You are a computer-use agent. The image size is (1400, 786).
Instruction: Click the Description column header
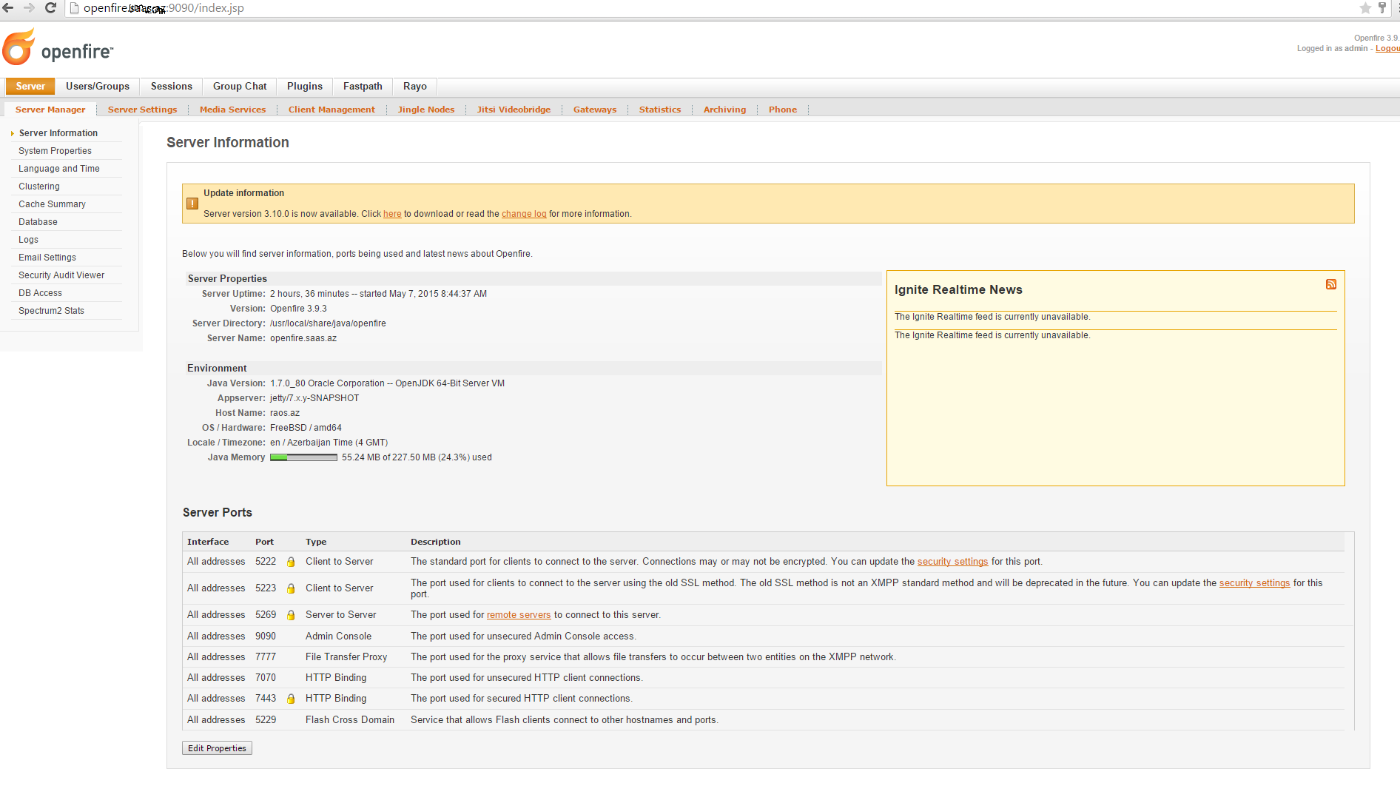point(436,542)
